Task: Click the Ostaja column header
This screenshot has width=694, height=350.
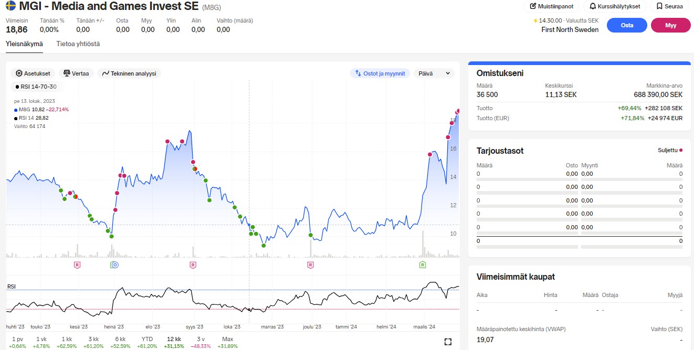Action: 610,295
